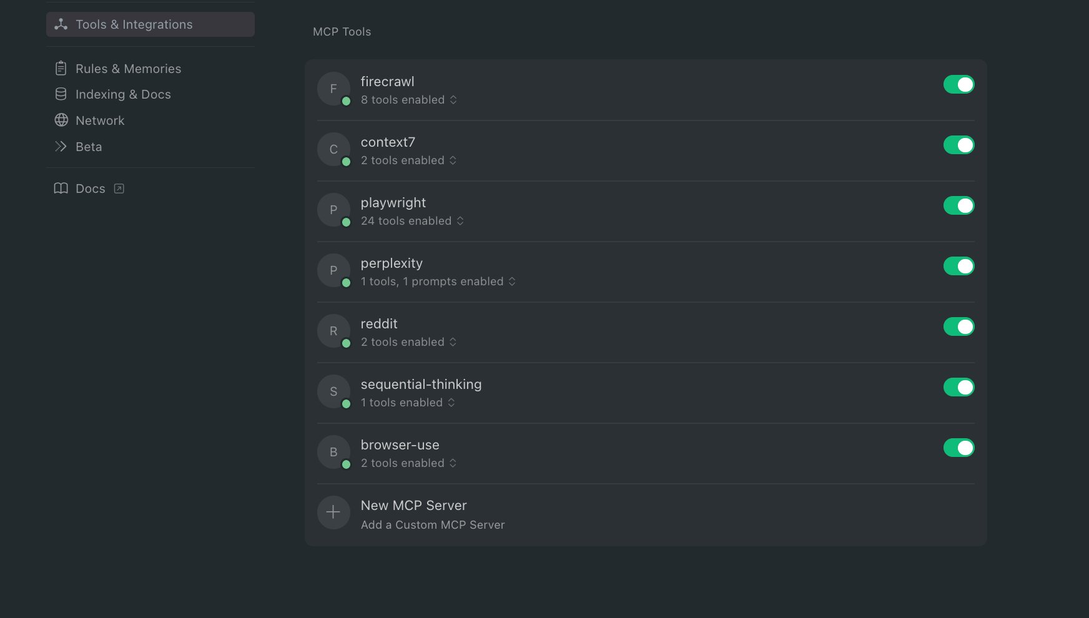Select the Network settings section
This screenshot has width=1089, height=618.
90,120
